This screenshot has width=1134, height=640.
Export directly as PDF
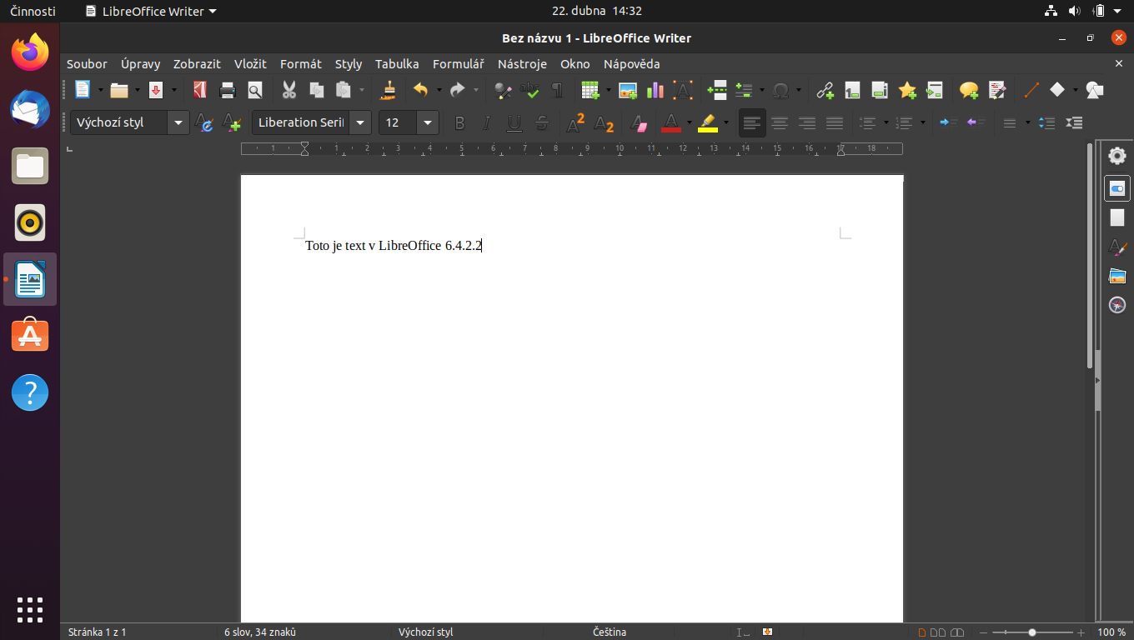pyautogui.click(x=199, y=90)
